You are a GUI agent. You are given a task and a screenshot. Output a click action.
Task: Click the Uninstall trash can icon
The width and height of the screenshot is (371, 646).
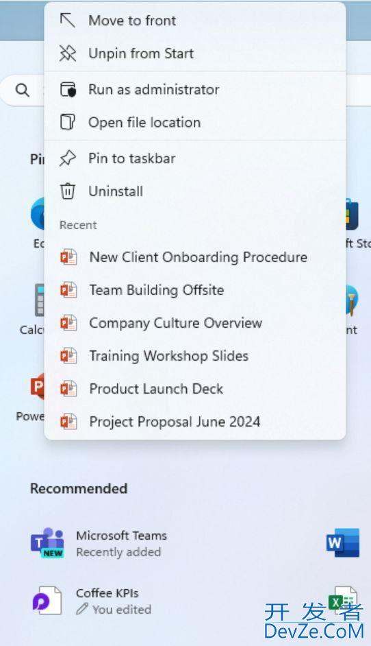68,191
